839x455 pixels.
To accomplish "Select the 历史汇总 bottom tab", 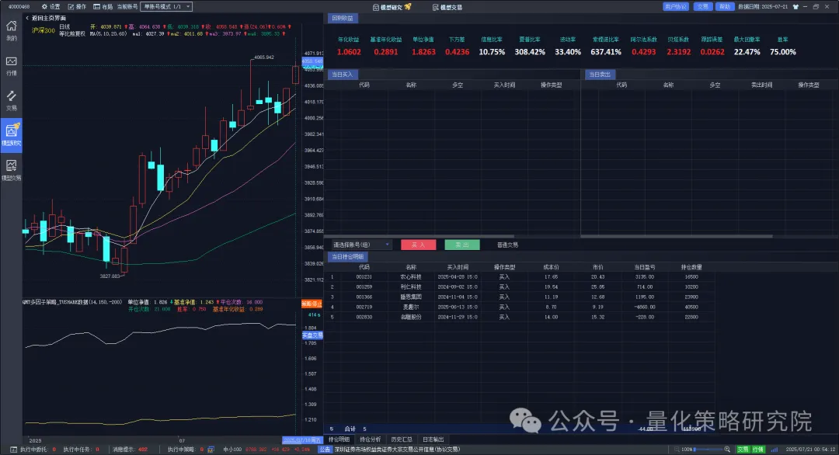I will 402,439.
